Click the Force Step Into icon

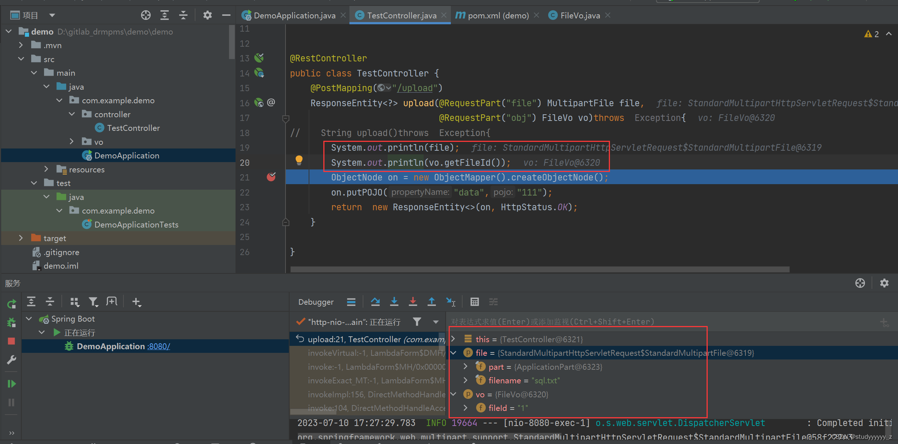413,302
